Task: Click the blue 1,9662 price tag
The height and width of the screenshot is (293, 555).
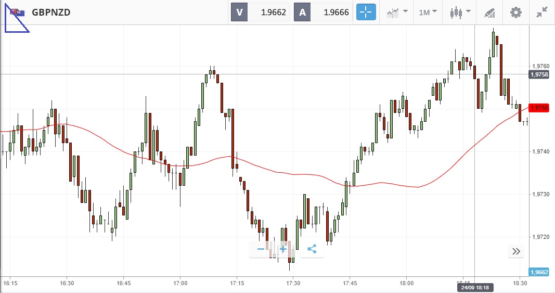Action: click(538, 272)
